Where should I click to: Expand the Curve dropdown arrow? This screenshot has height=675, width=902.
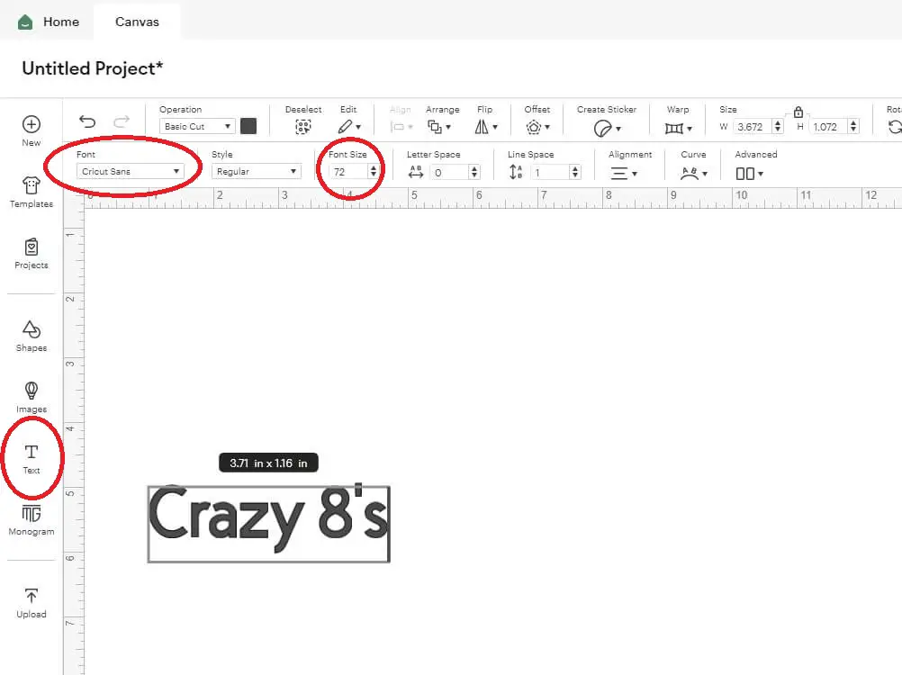(x=705, y=174)
